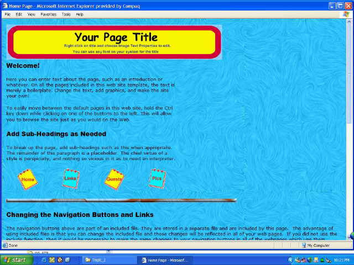Open the Guests page icon

(x=114, y=179)
